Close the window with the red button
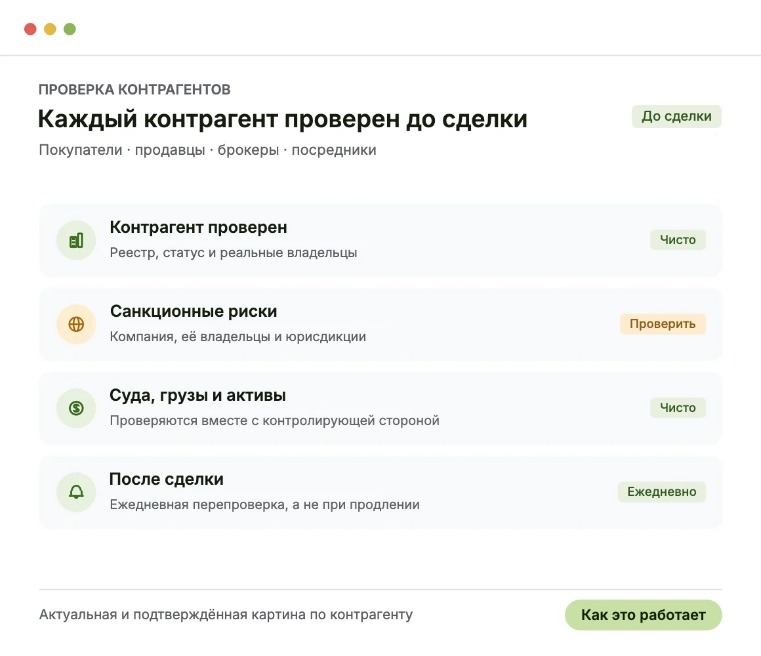761x656 pixels. [x=31, y=29]
